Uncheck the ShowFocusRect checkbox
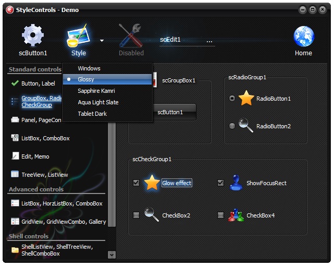 pyautogui.click(x=220, y=183)
